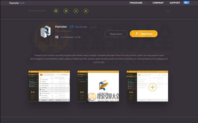Click the download arrow icon in Download button
Screen dimensions: 198x123
click(x=137, y=34)
